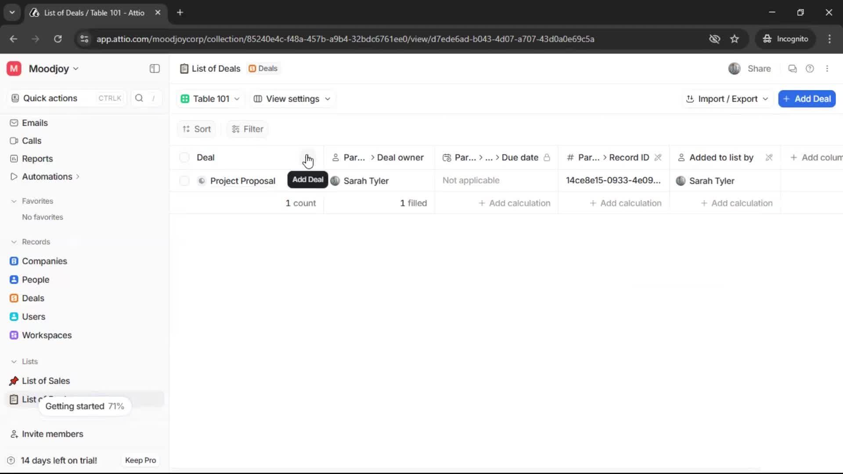Switch to the Deals tab

(263, 68)
